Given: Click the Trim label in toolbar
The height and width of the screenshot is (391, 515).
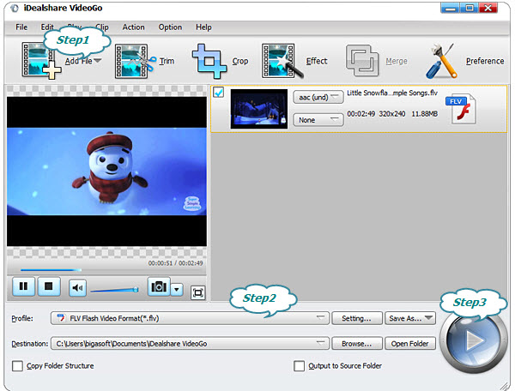Looking at the screenshot, I should tap(167, 61).
